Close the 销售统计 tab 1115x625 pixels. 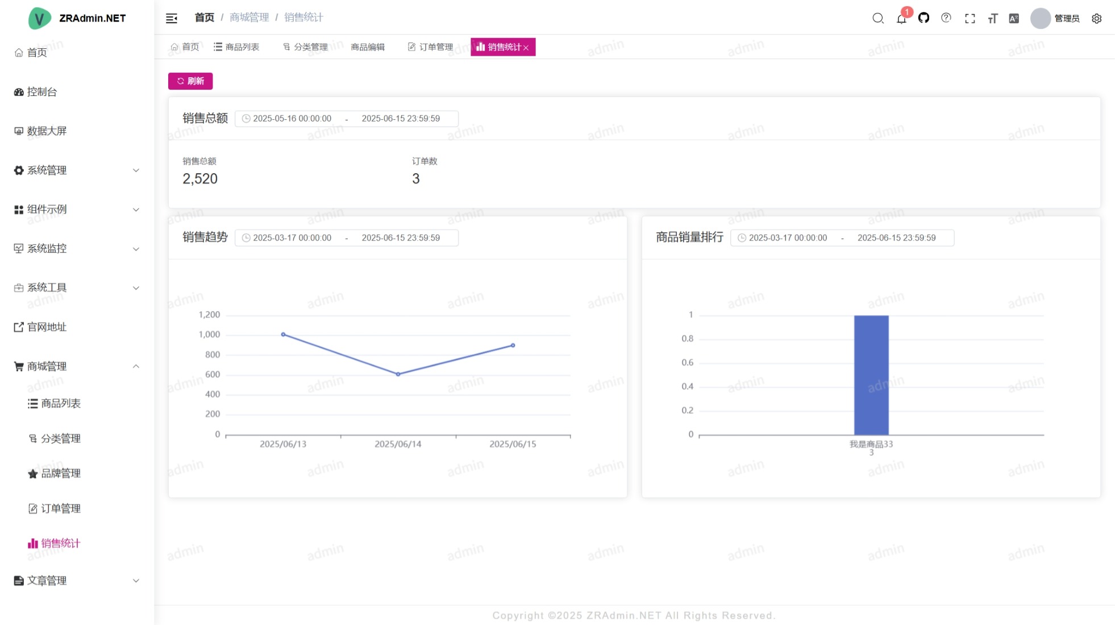526,48
